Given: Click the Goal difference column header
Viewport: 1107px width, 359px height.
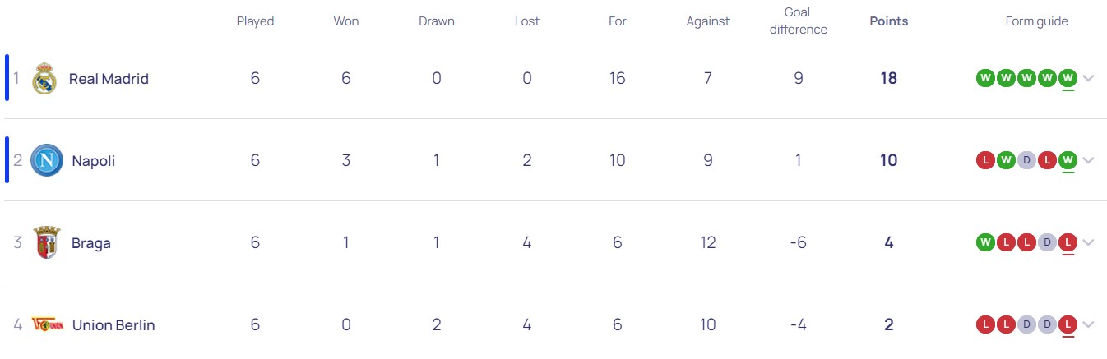Looking at the screenshot, I should tap(798, 21).
